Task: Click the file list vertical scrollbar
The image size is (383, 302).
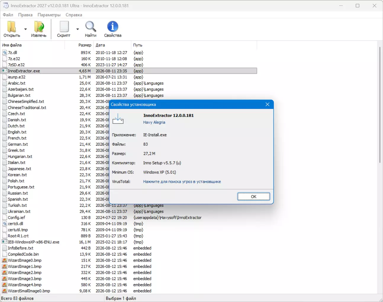Action: pos(380,105)
